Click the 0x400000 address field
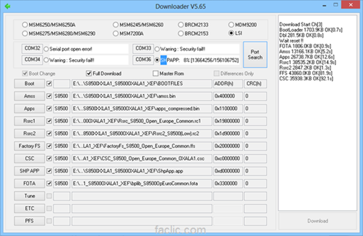The width and height of the screenshot is (363, 236). coord(228,96)
